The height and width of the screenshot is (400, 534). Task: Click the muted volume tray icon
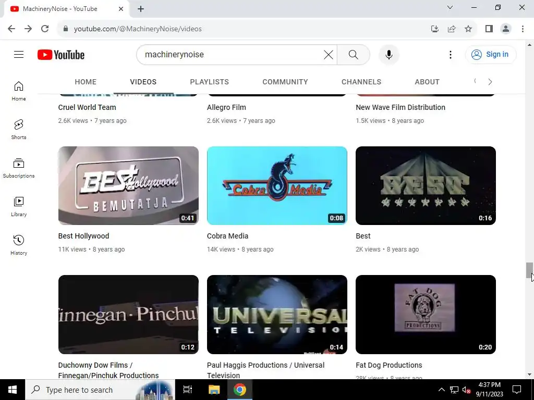click(466, 390)
